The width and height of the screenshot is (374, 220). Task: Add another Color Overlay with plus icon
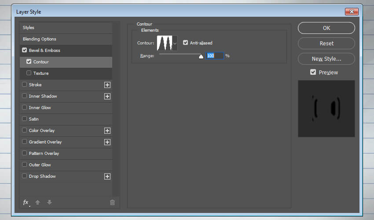107,131
